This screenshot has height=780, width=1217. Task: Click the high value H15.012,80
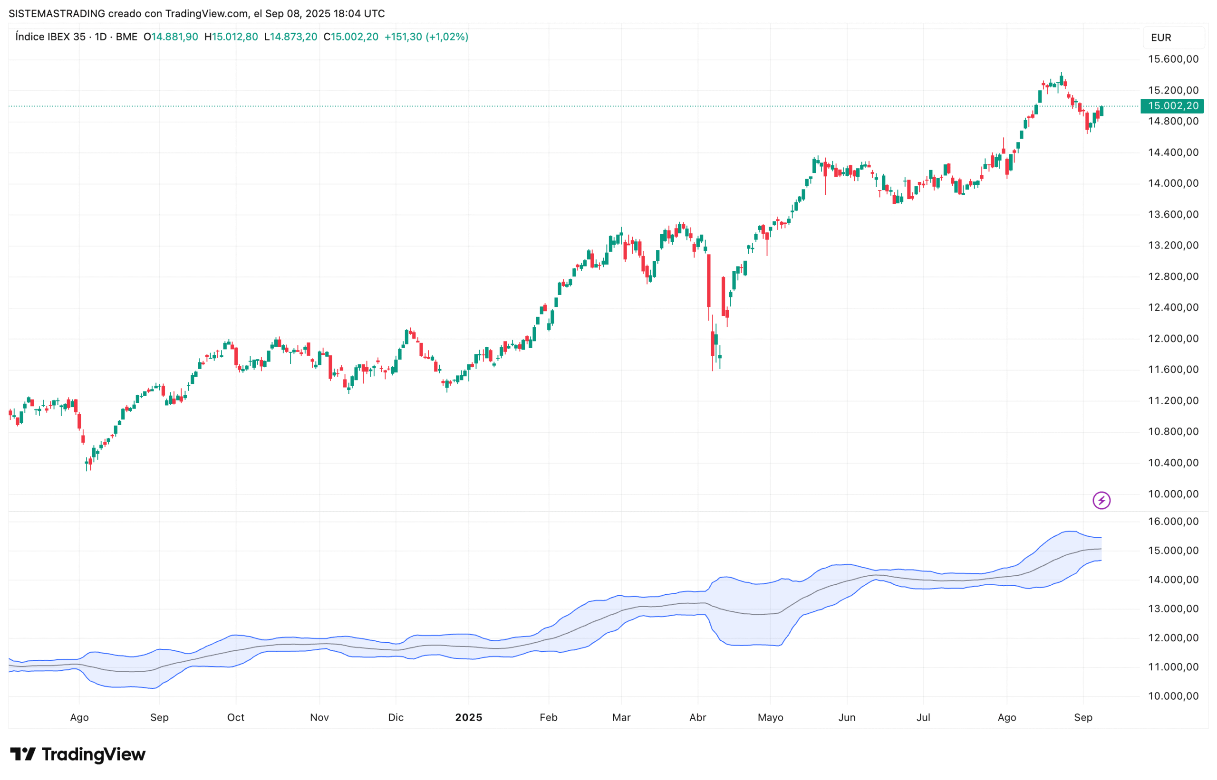pos(231,37)
